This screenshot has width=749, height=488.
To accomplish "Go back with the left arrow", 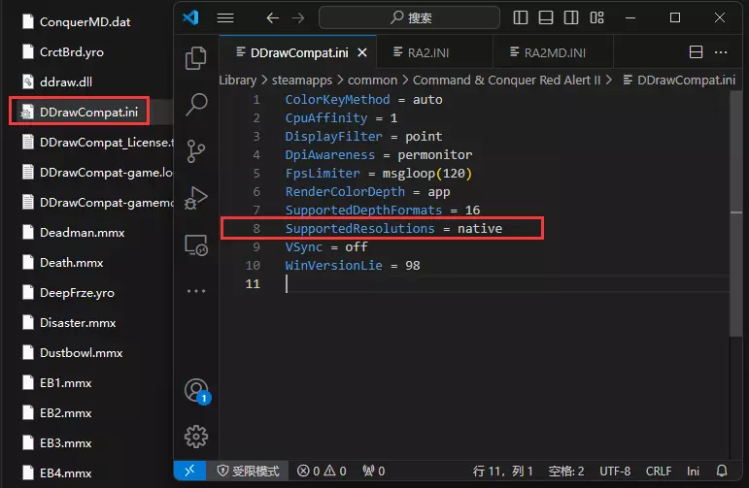I will 272,17.
